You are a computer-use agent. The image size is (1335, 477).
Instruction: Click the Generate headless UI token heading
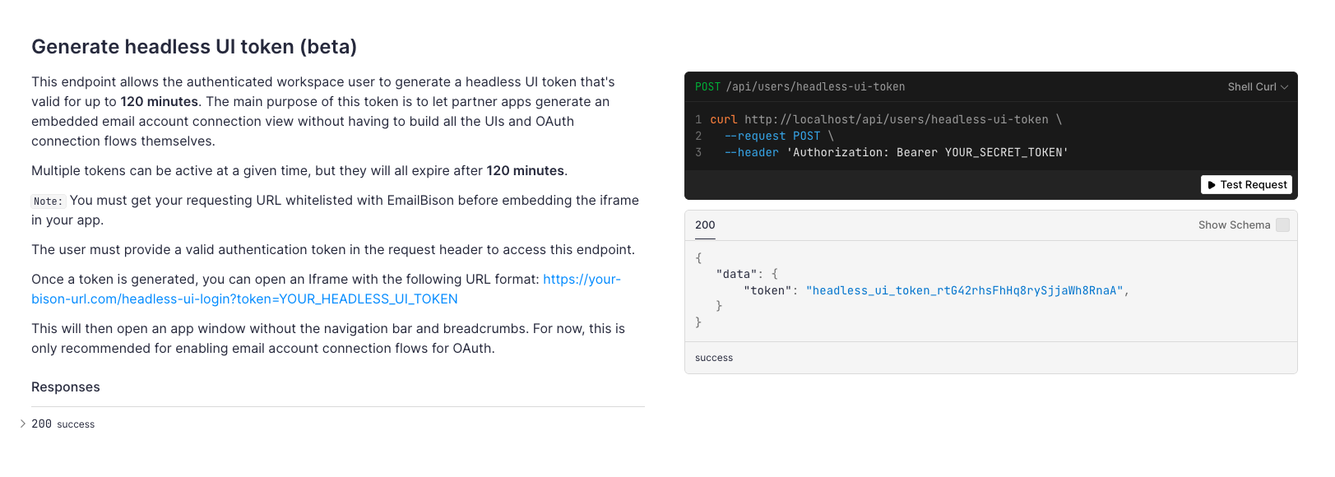click(x=194, y=47)
